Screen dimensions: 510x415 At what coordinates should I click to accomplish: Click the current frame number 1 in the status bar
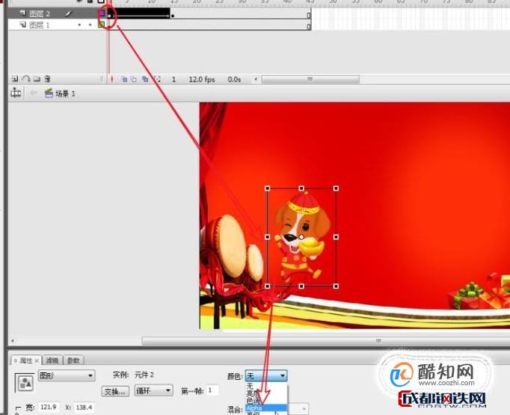point(173,79)
